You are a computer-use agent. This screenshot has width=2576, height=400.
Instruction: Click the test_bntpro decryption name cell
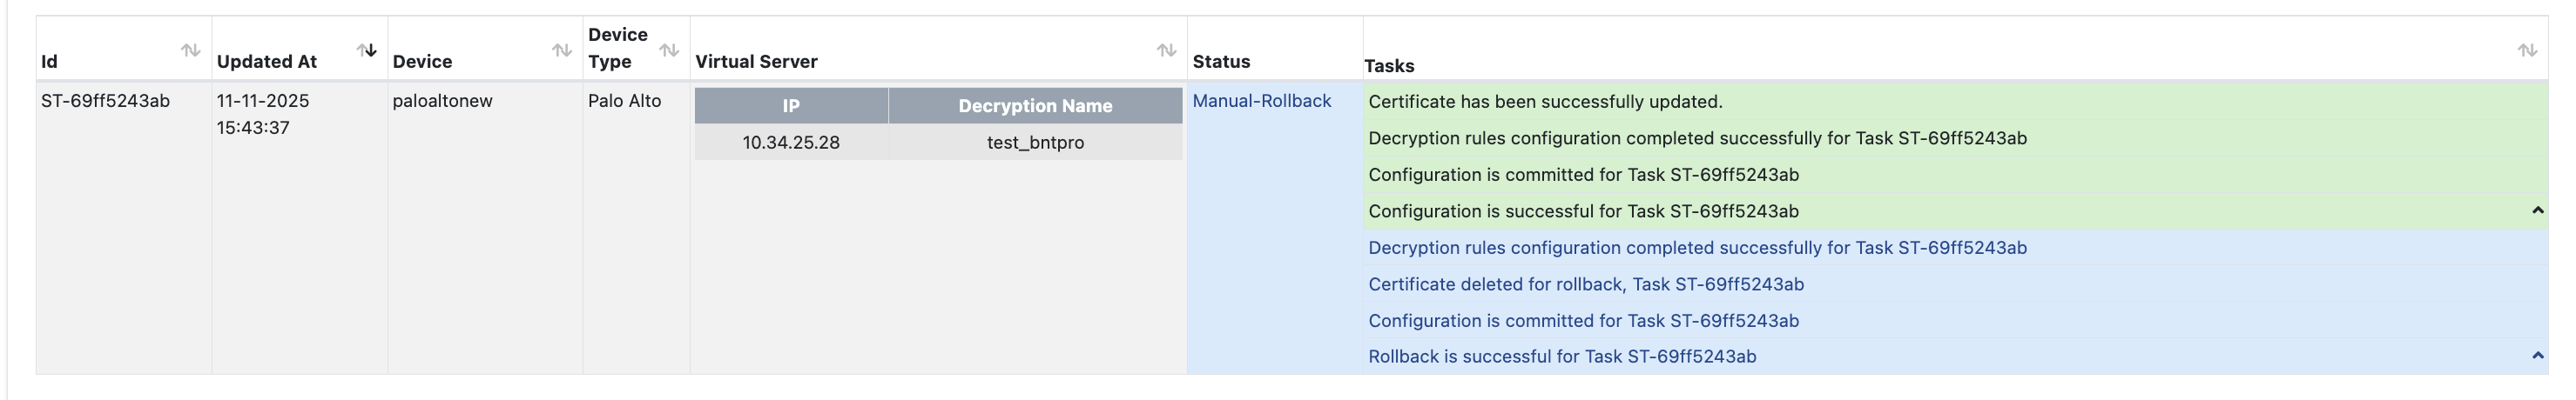click(1035, 143)
